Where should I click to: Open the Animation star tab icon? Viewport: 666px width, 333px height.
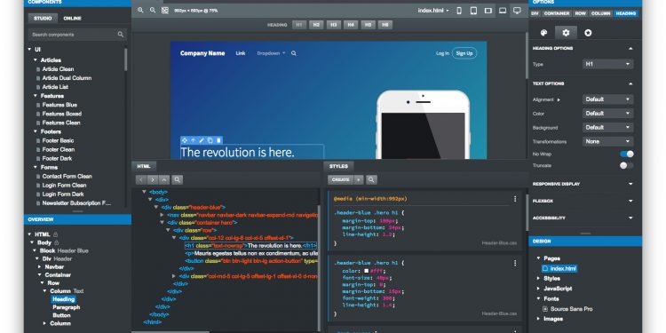click(x=588, y=33)
